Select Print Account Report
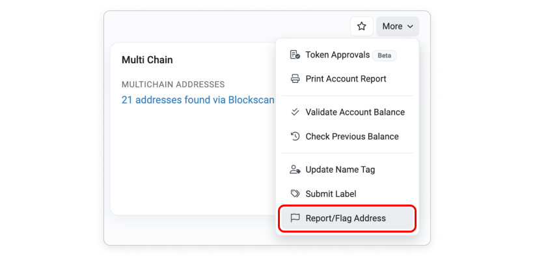This screenshot has width=535, height=256. 347,79
